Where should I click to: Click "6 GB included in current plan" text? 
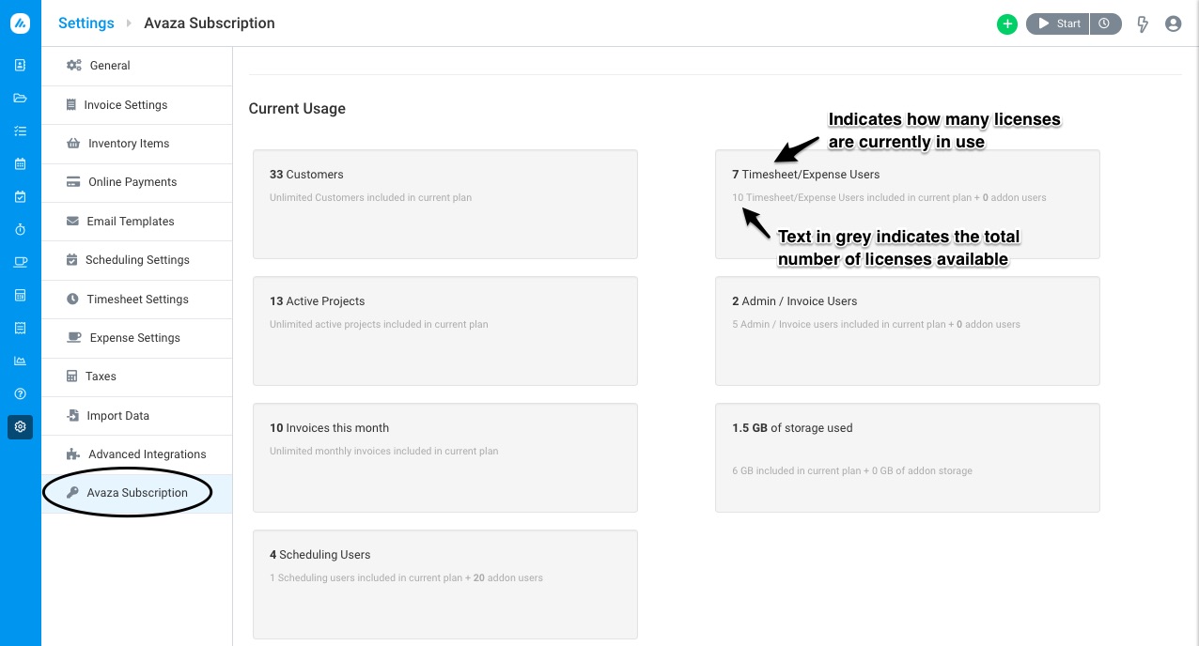click(x=852, y=471)
